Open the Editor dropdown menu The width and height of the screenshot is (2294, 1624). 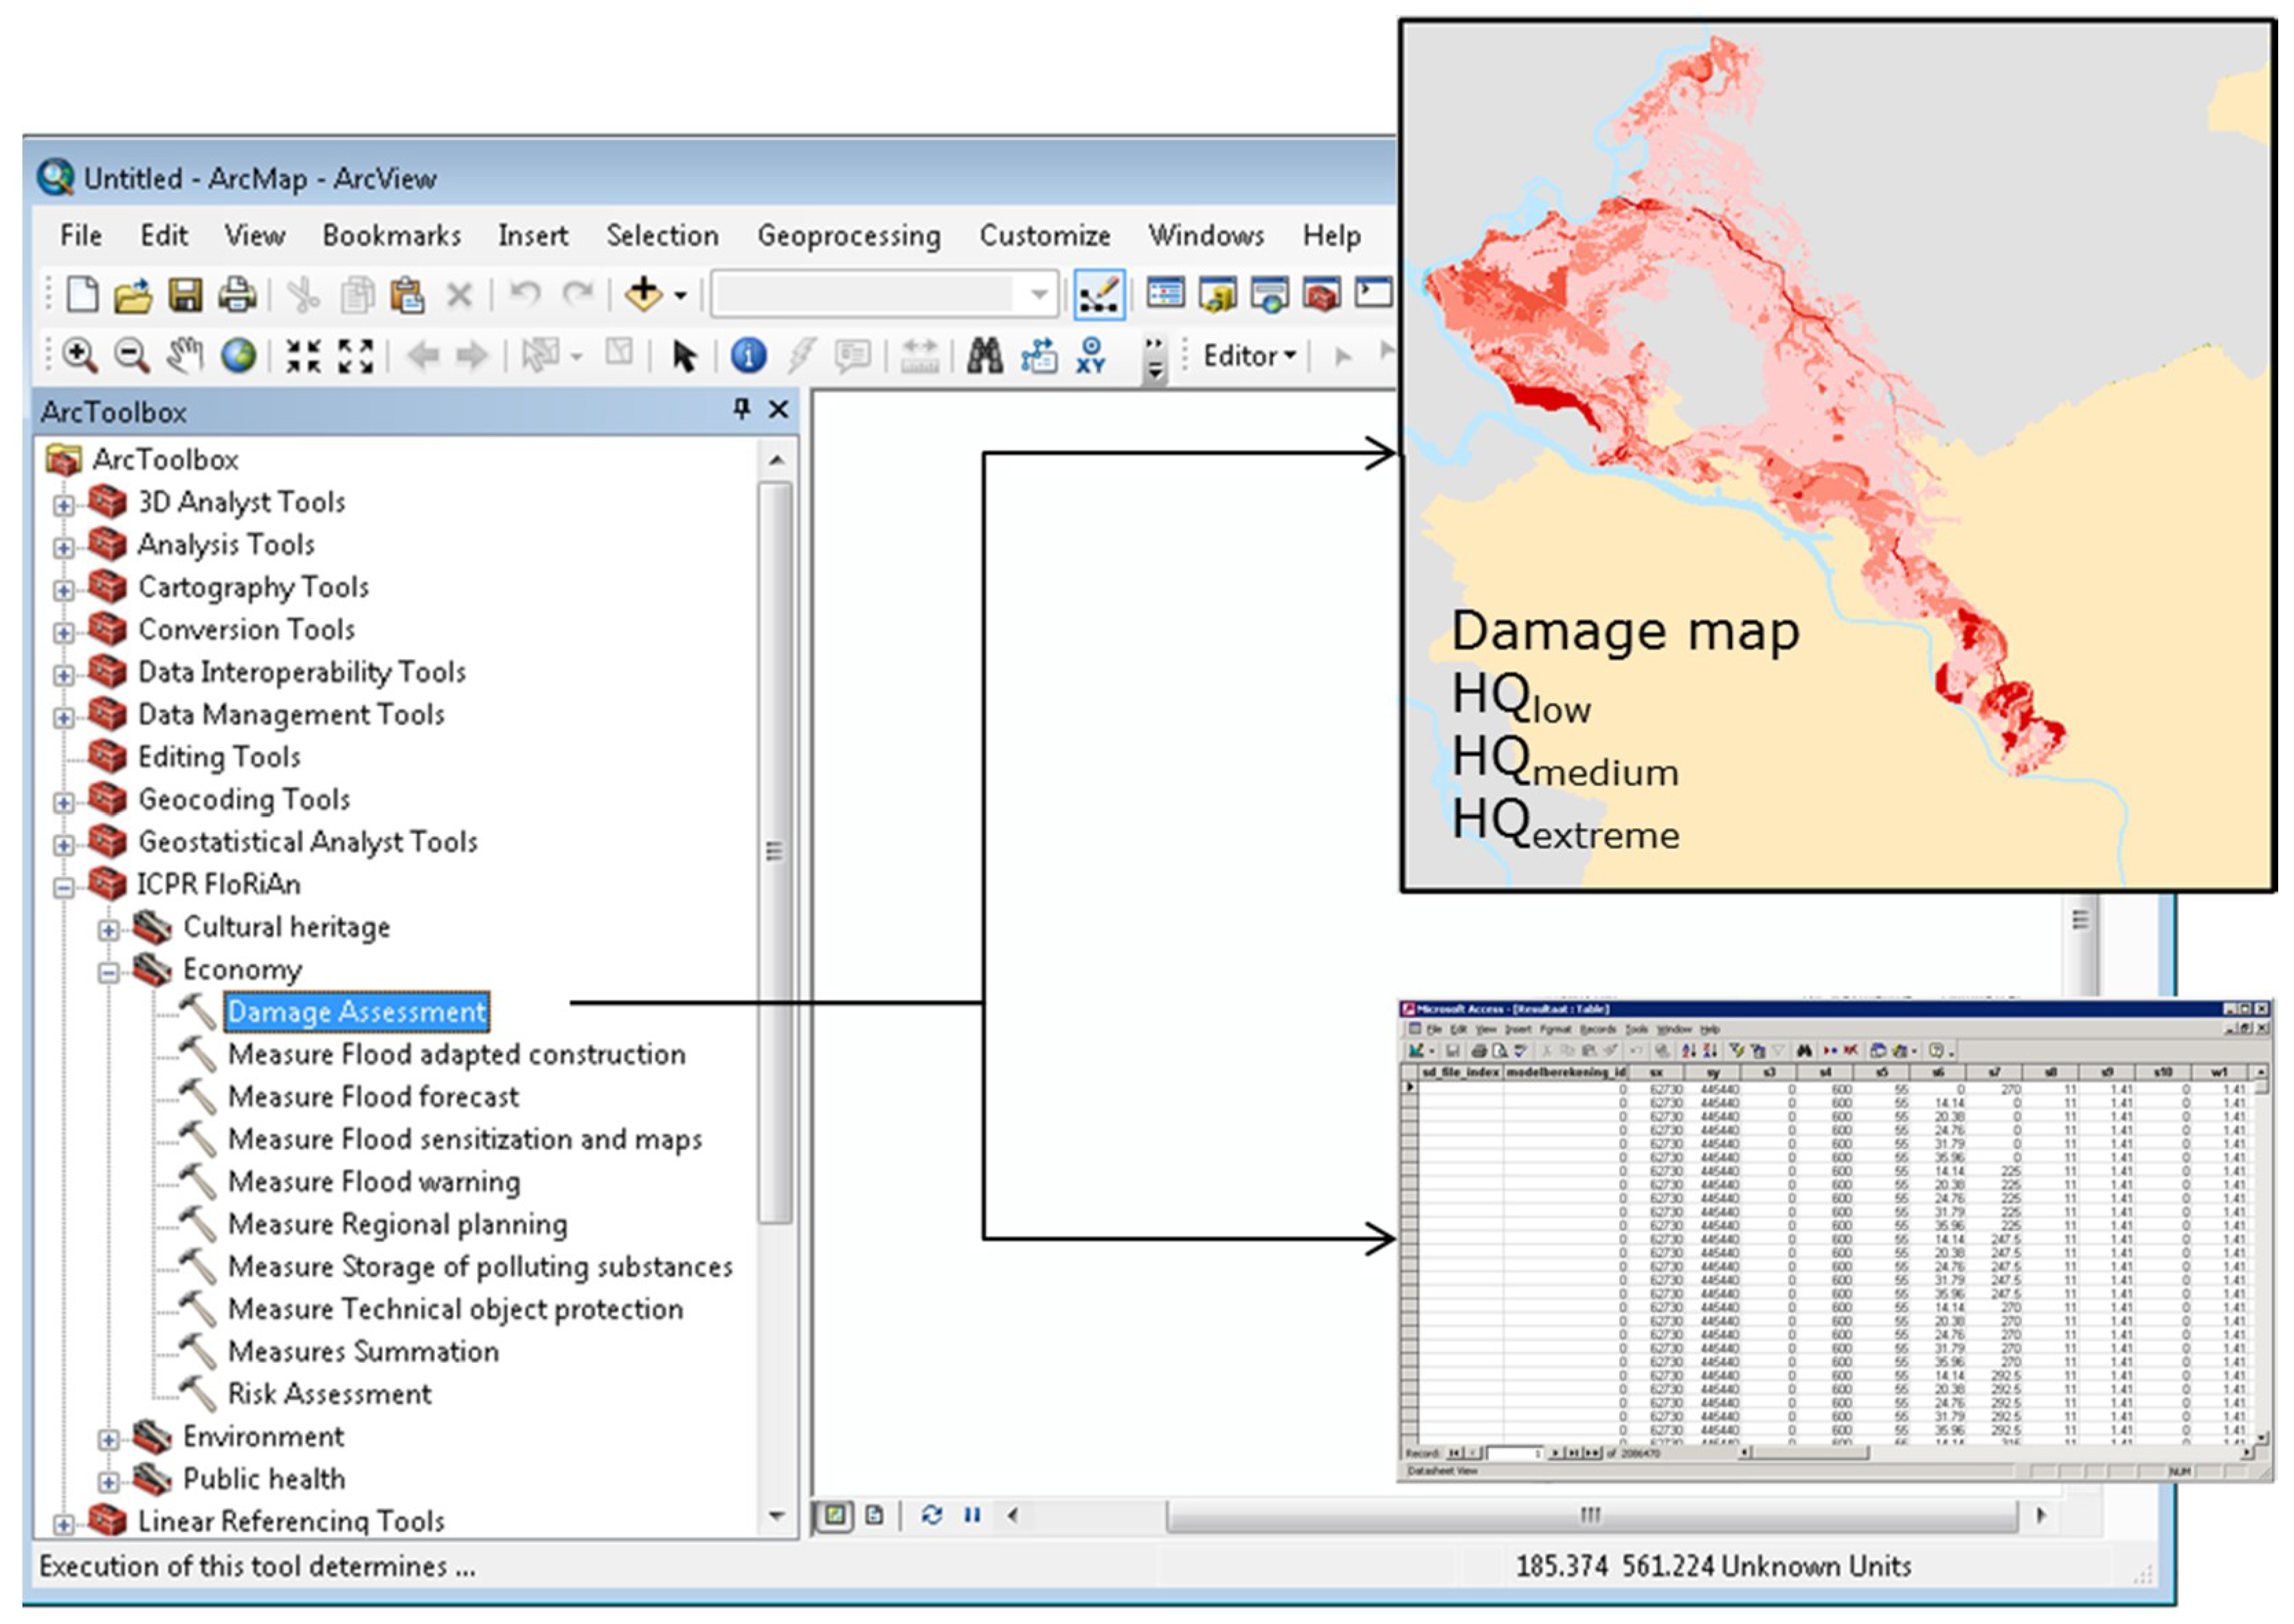[x=1249, y=356]
